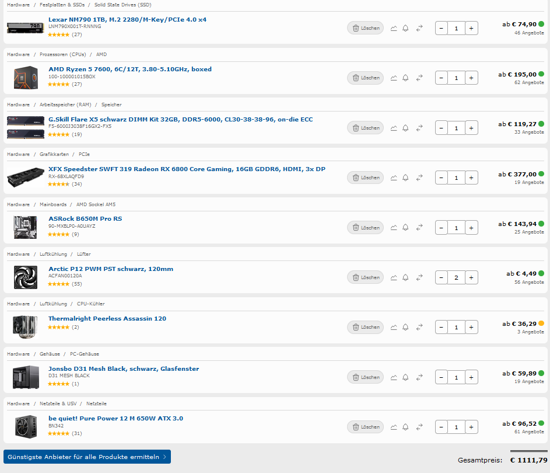Decrease quantity of AMD Ryzen 5 7600

(x=442, y=78)
